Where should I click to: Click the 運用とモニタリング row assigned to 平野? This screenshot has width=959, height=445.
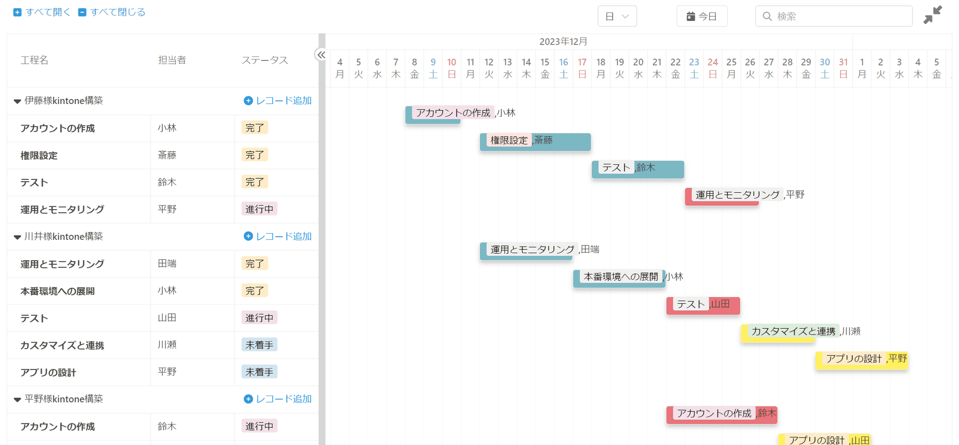[x=163, y=209]
